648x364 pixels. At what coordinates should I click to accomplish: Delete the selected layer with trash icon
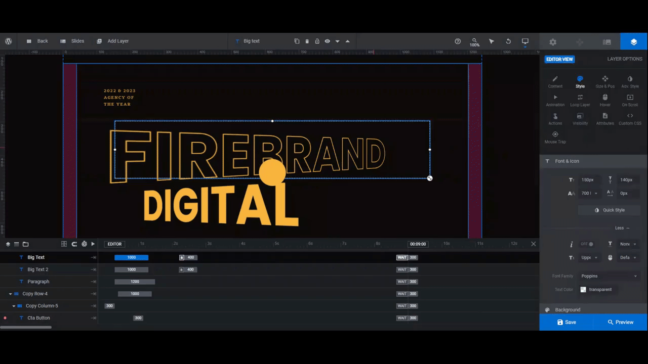click(x=307, y=41)
